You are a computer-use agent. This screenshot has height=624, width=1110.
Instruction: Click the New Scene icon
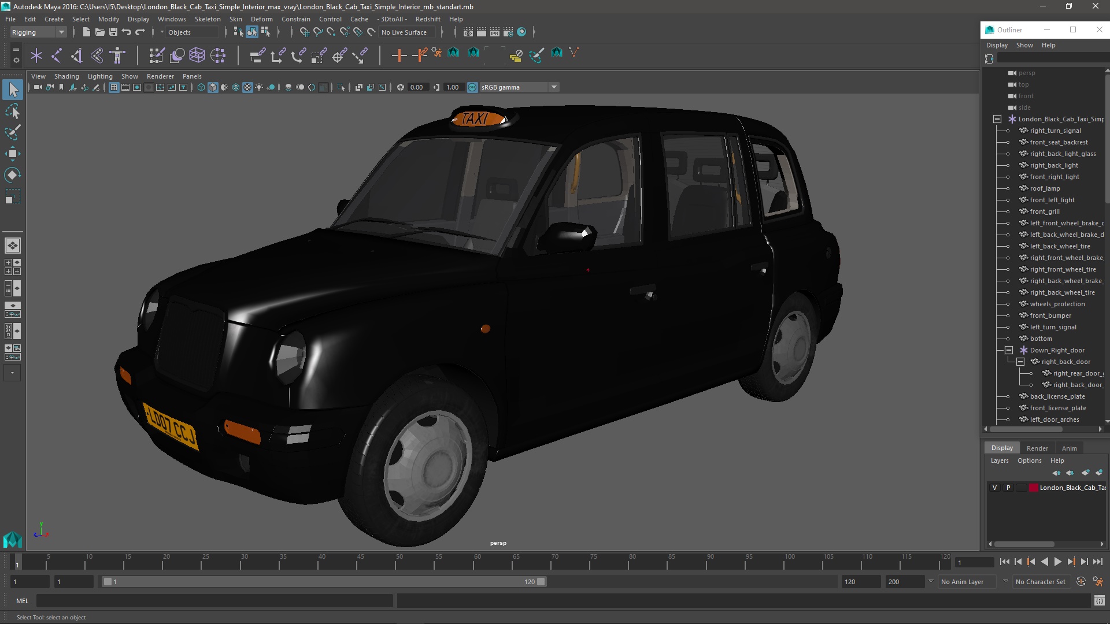(86, 32)
